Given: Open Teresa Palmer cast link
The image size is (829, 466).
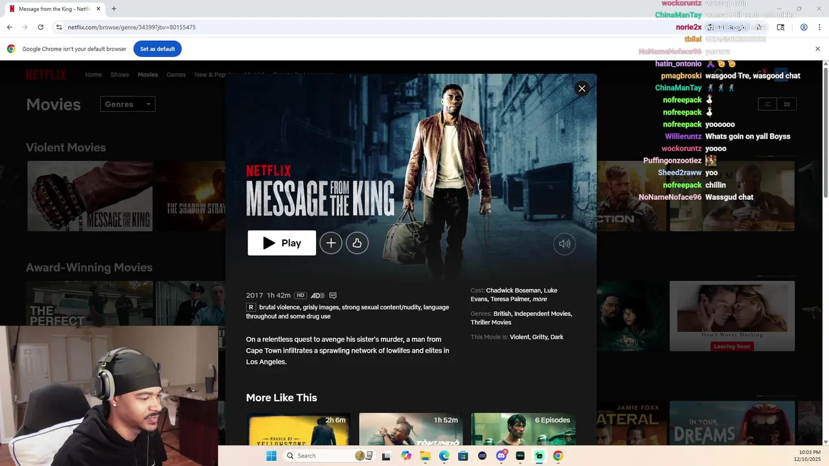Looking at the screenshot, I should click(510, 299).
